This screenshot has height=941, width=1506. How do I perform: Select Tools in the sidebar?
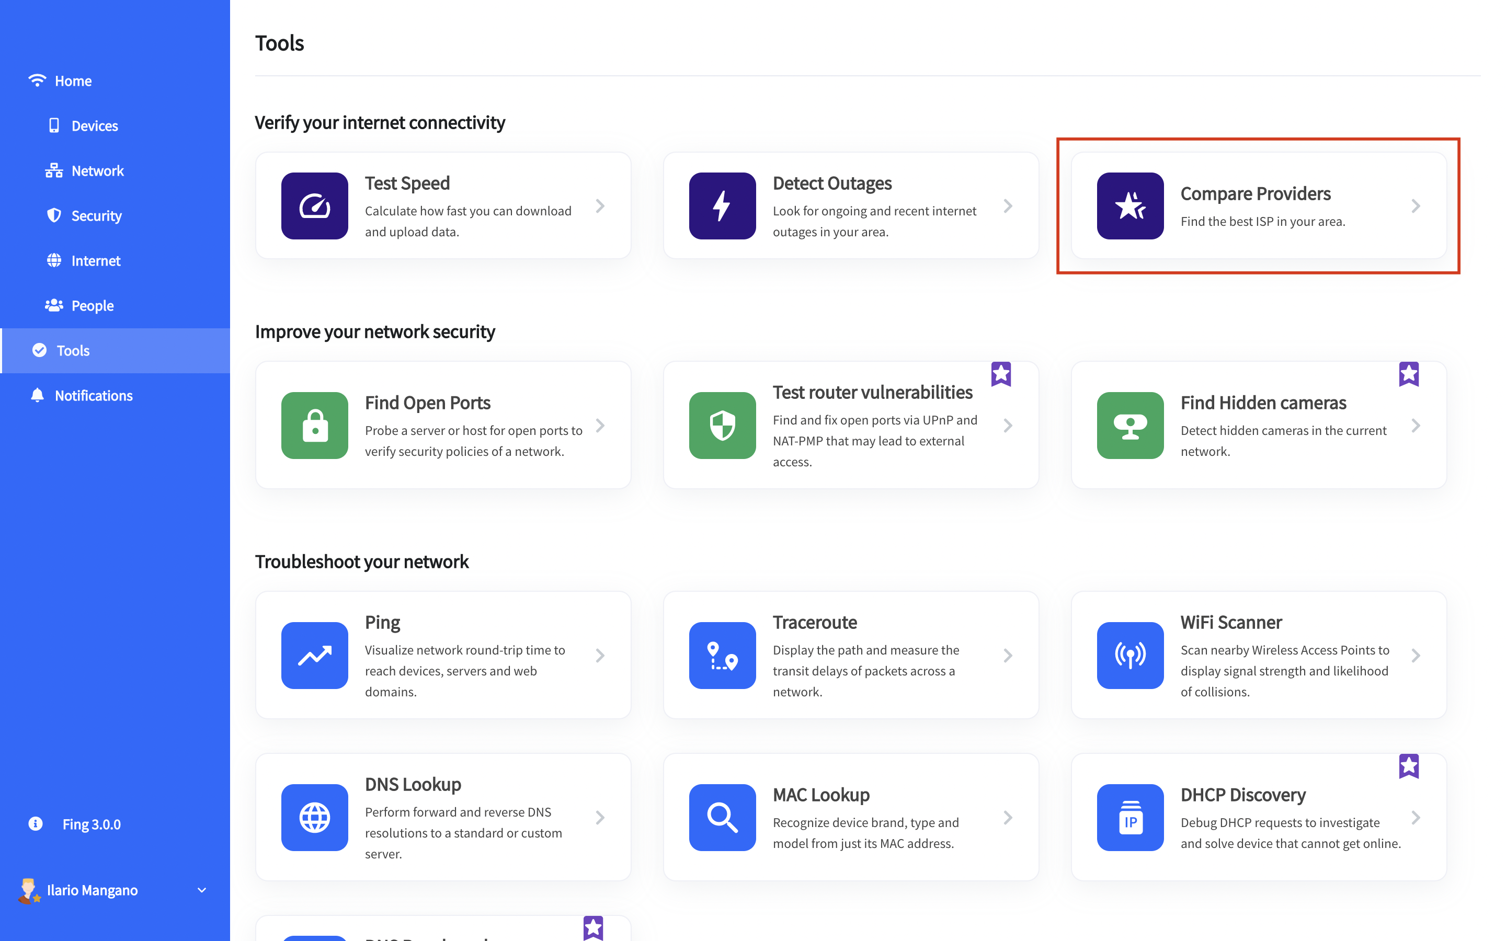(115, 350)
